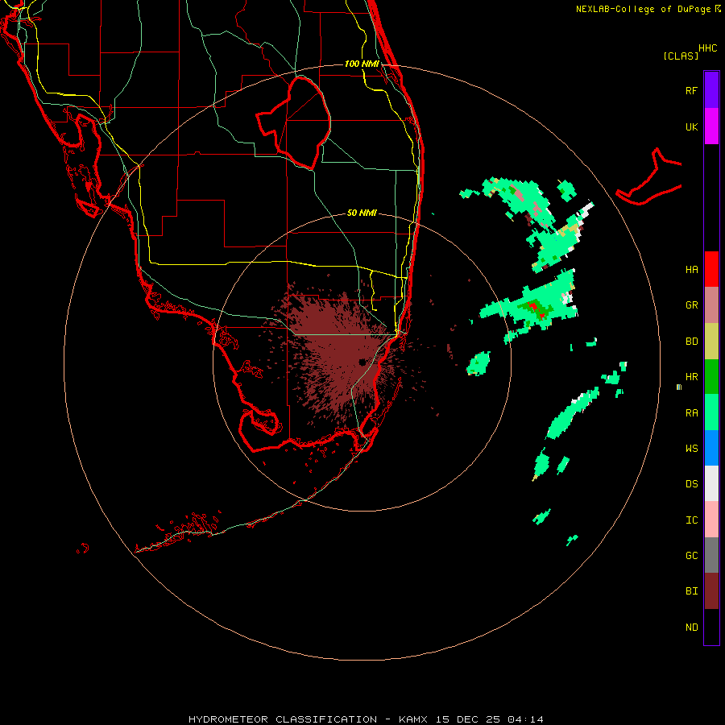
Task: Click the GR pink-brown legend swatch
Action: (711, 305)
